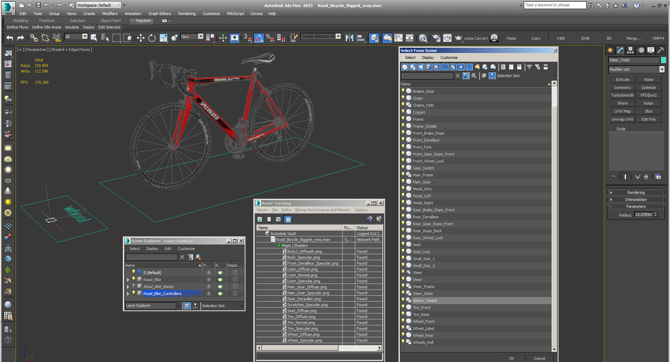Open the Select by Name tool
The height and width of the screenshot is (362, 670).
point(105,38)
